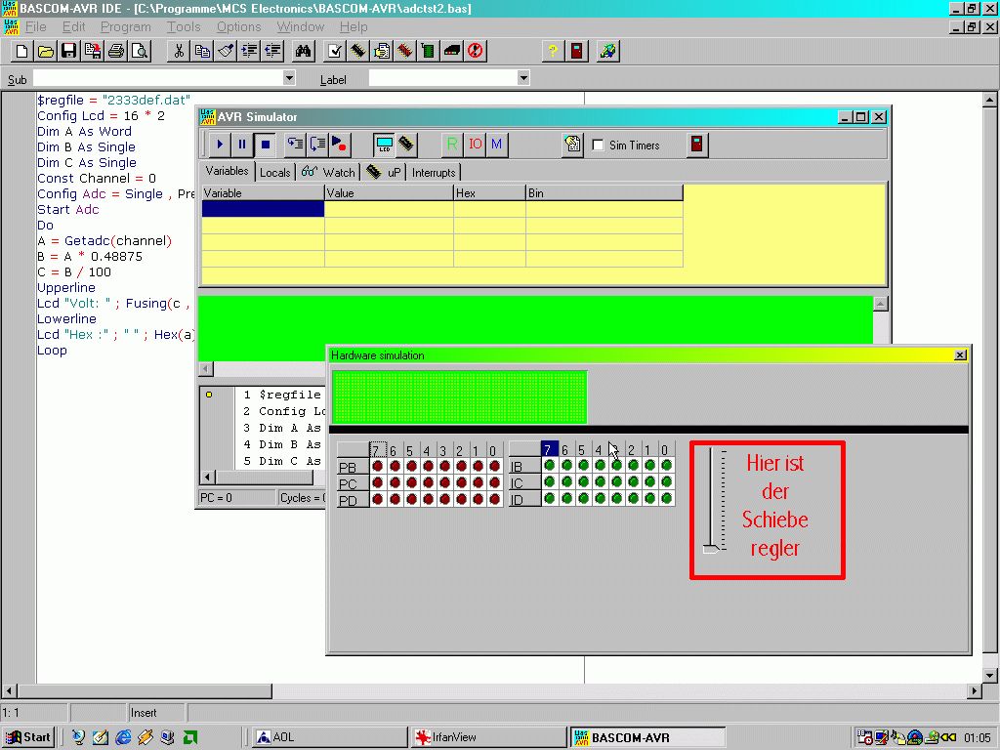Viewport: 1000px width, 750px height.
Task: Show IO registers with the red IO button
Action: pyautogui.click(x=476, y=145)
